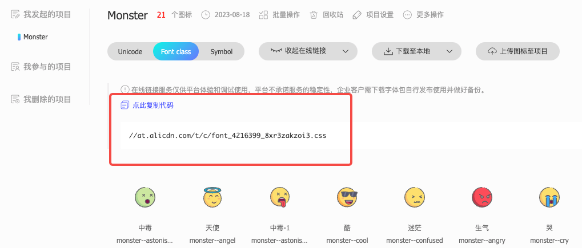
Task: Click the clock icon next to 2023-08-18
Action: pyautogui.click(x=205, y=15)
